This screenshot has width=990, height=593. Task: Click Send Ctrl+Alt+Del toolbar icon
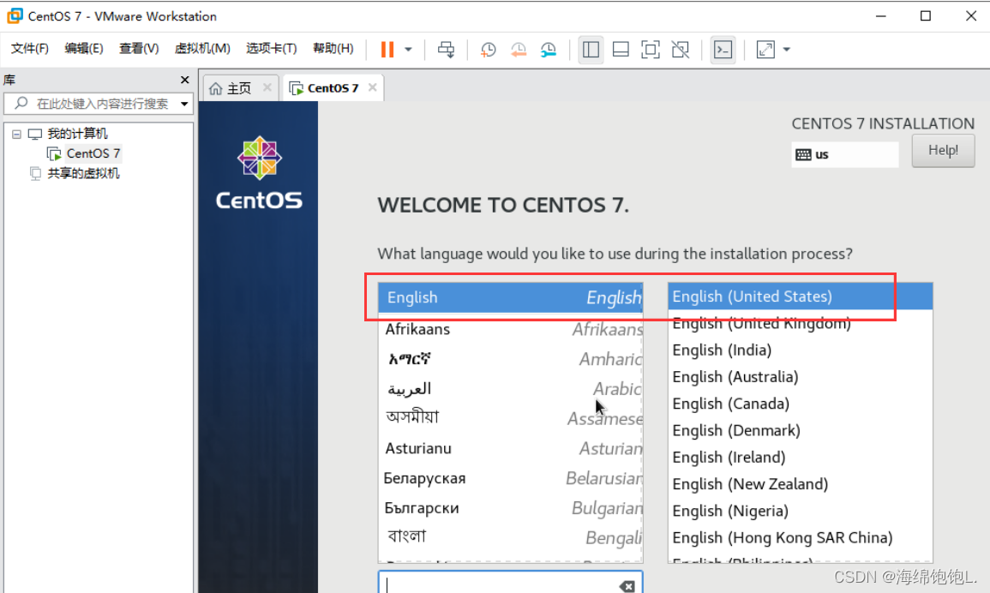point(446,49)
